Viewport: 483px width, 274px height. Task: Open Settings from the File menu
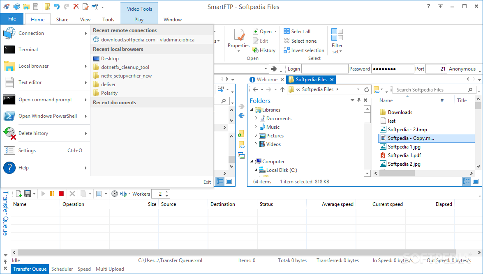click(x=46, y=151)
